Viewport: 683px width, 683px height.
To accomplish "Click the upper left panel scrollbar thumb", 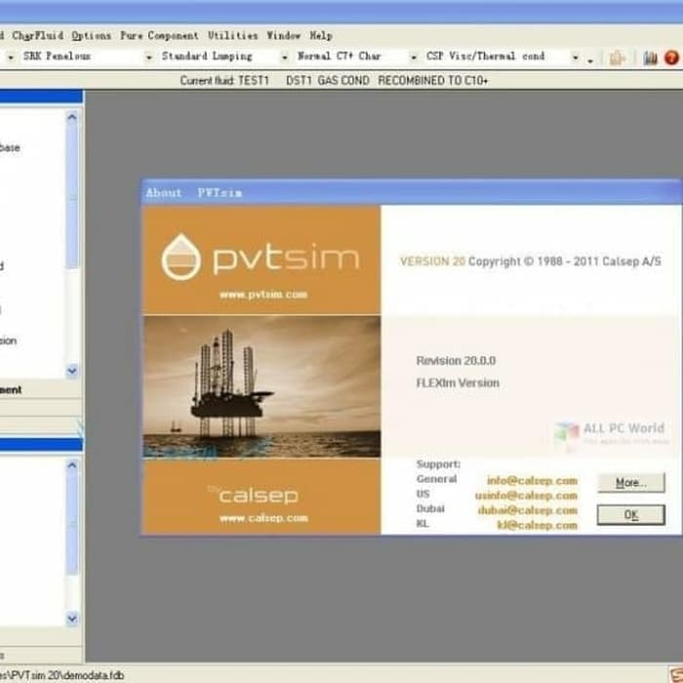I will [72, 197].
